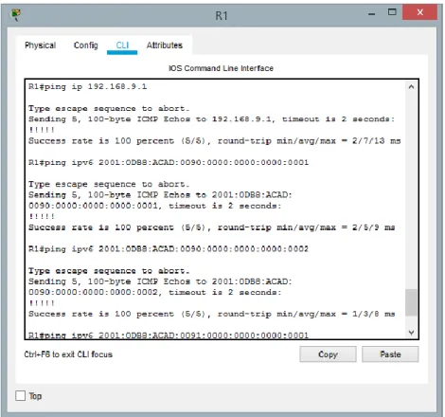Click the 'Ctrl+F6 to exit CLI focus' hint
The image size is (445, 417).
(x=68, y=354)
